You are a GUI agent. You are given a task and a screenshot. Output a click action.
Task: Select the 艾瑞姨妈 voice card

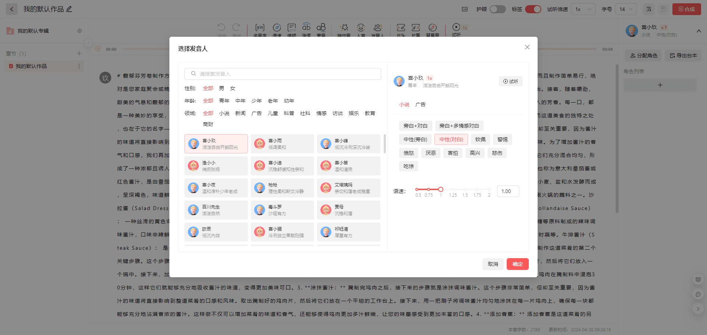[x=349, y=188]
